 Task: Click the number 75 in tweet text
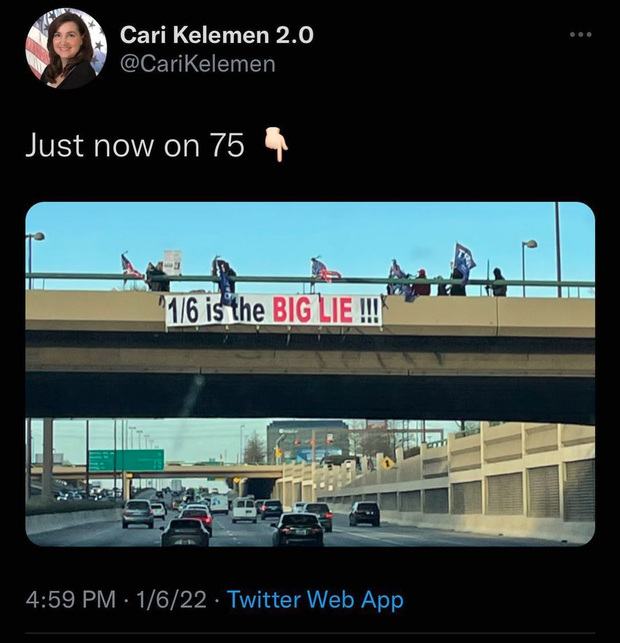point(227,145)
